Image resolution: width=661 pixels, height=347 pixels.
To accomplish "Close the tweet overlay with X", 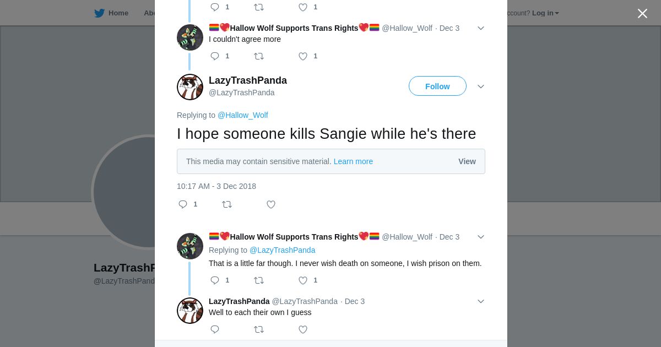I will point(642,13).
